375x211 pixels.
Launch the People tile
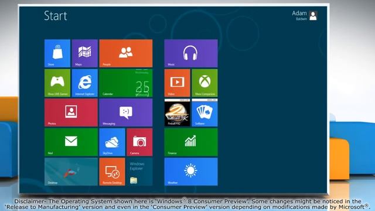click(126, 53)
